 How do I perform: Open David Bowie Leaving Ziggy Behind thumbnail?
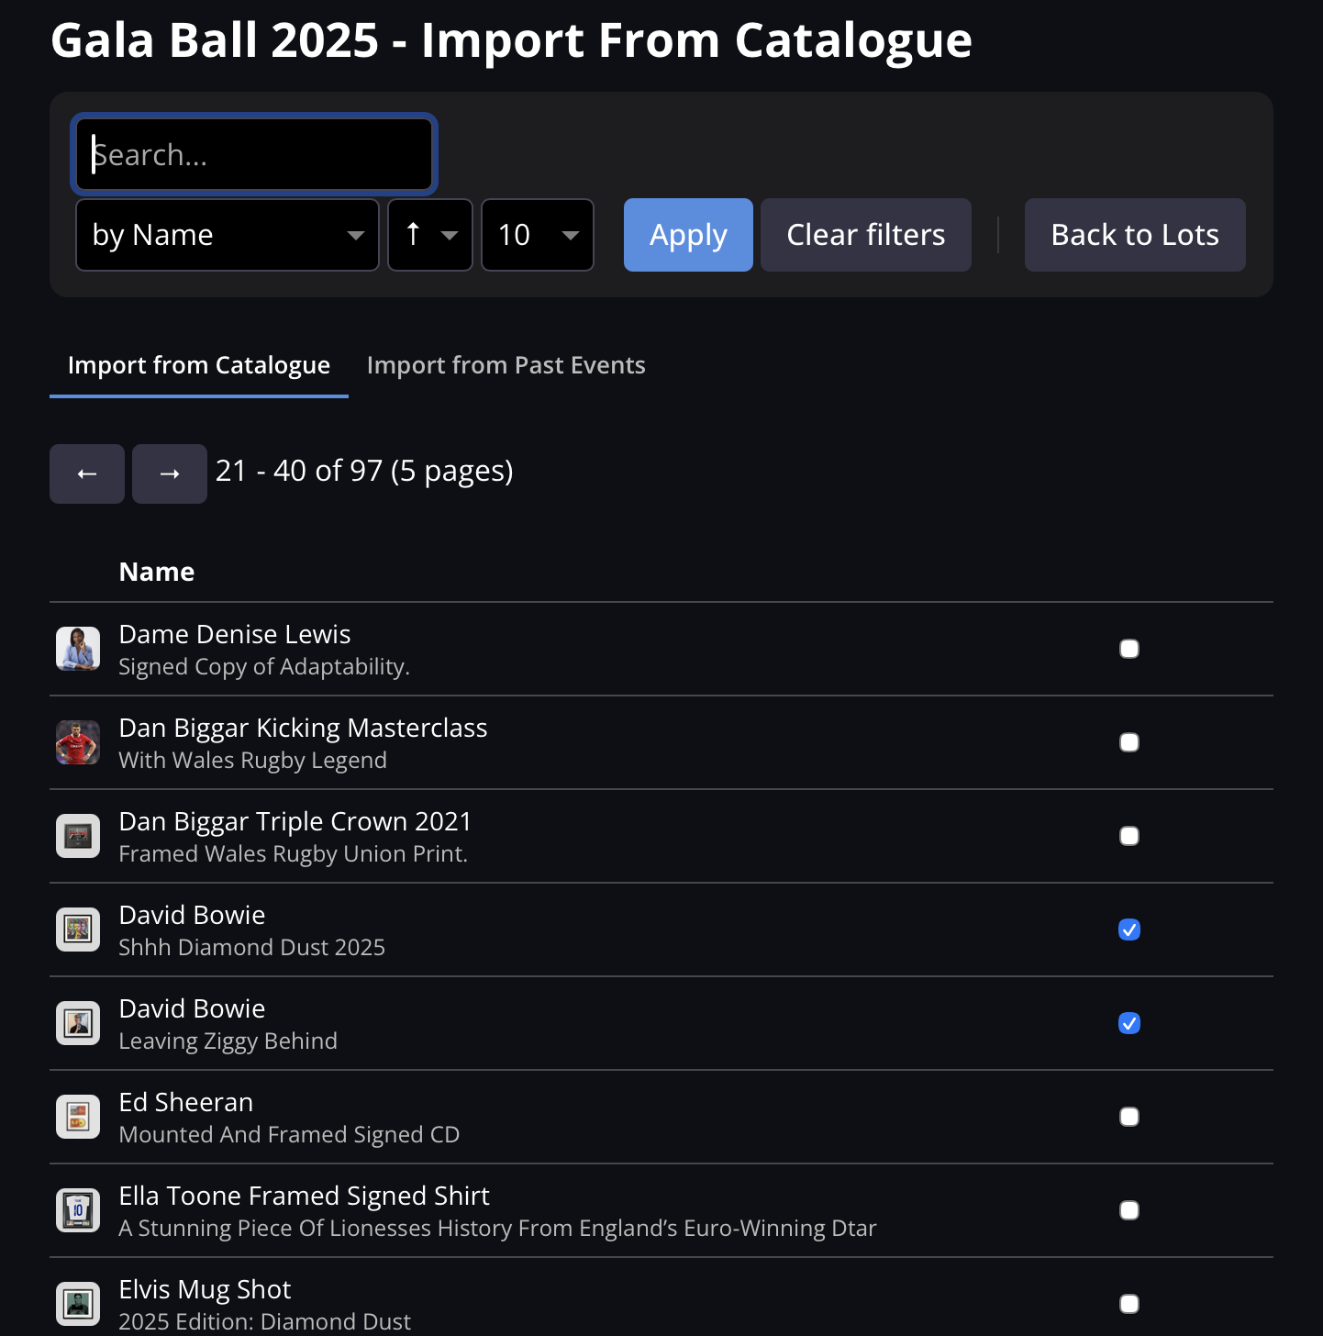pyautogui.click(x=78, y=1023)
